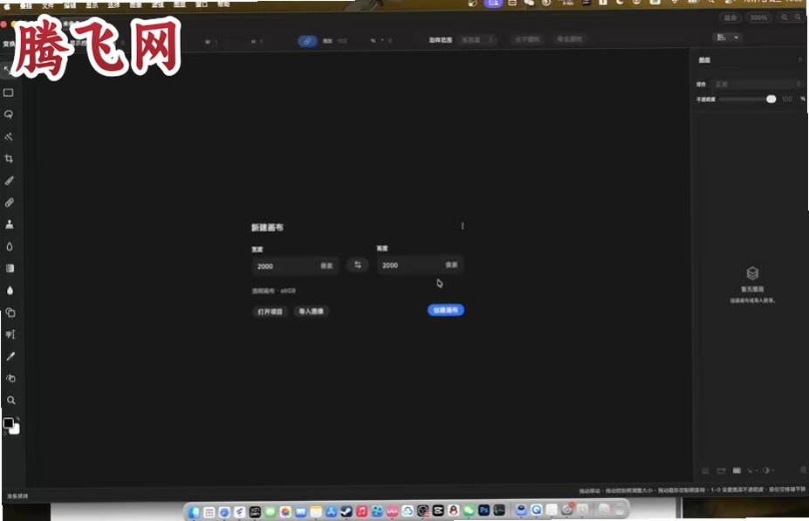Add a new layer via plus icon
Screen dimensions: 809x521
tap(705, 470)
